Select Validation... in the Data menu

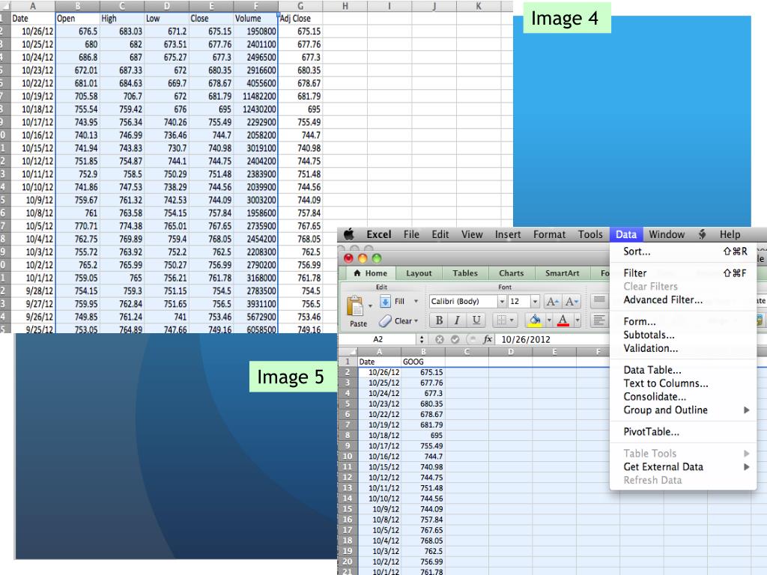click(683, 348)
